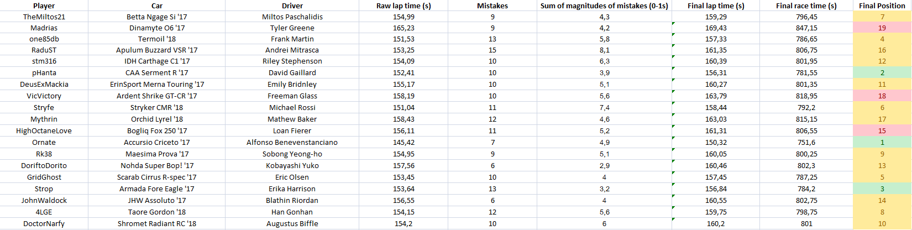Click the final race time cell 751,6
Image resolution: width=912 pixels, height=230 pixels.
806,142
